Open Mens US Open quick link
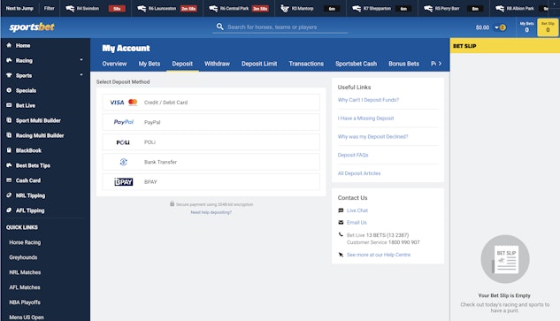The width and height of the screenshot is (560, 321). coord(27,317)
